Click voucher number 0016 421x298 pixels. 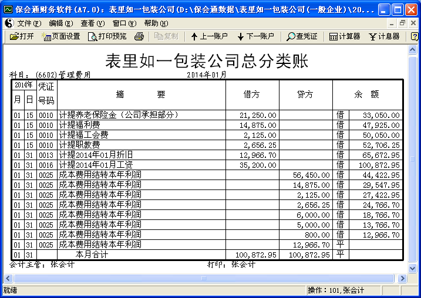pyautogui.click(x=46, y=165)
